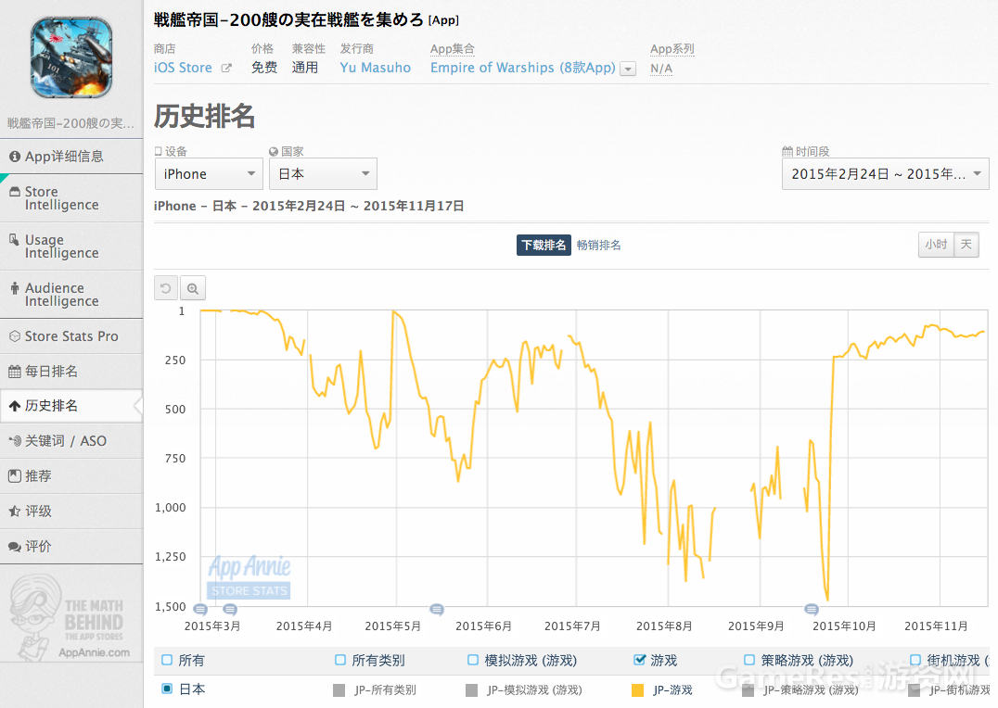Click the chart reset undo icon
998x708 pixels.
click(165, 288)
